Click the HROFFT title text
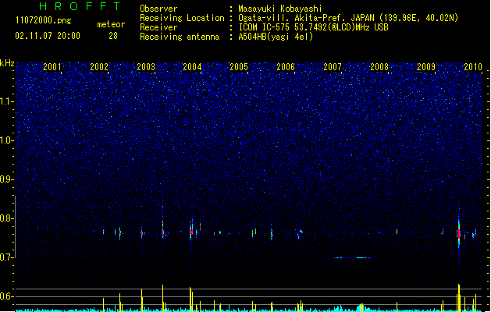Image resolution: width=491 pixels, height=312 pixels. [80, 6]
